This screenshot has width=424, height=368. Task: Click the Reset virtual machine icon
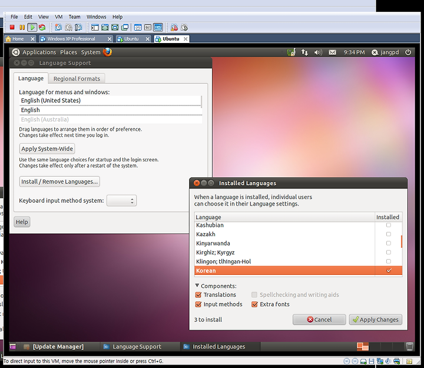pyautogui.click(x=42, y=27)
